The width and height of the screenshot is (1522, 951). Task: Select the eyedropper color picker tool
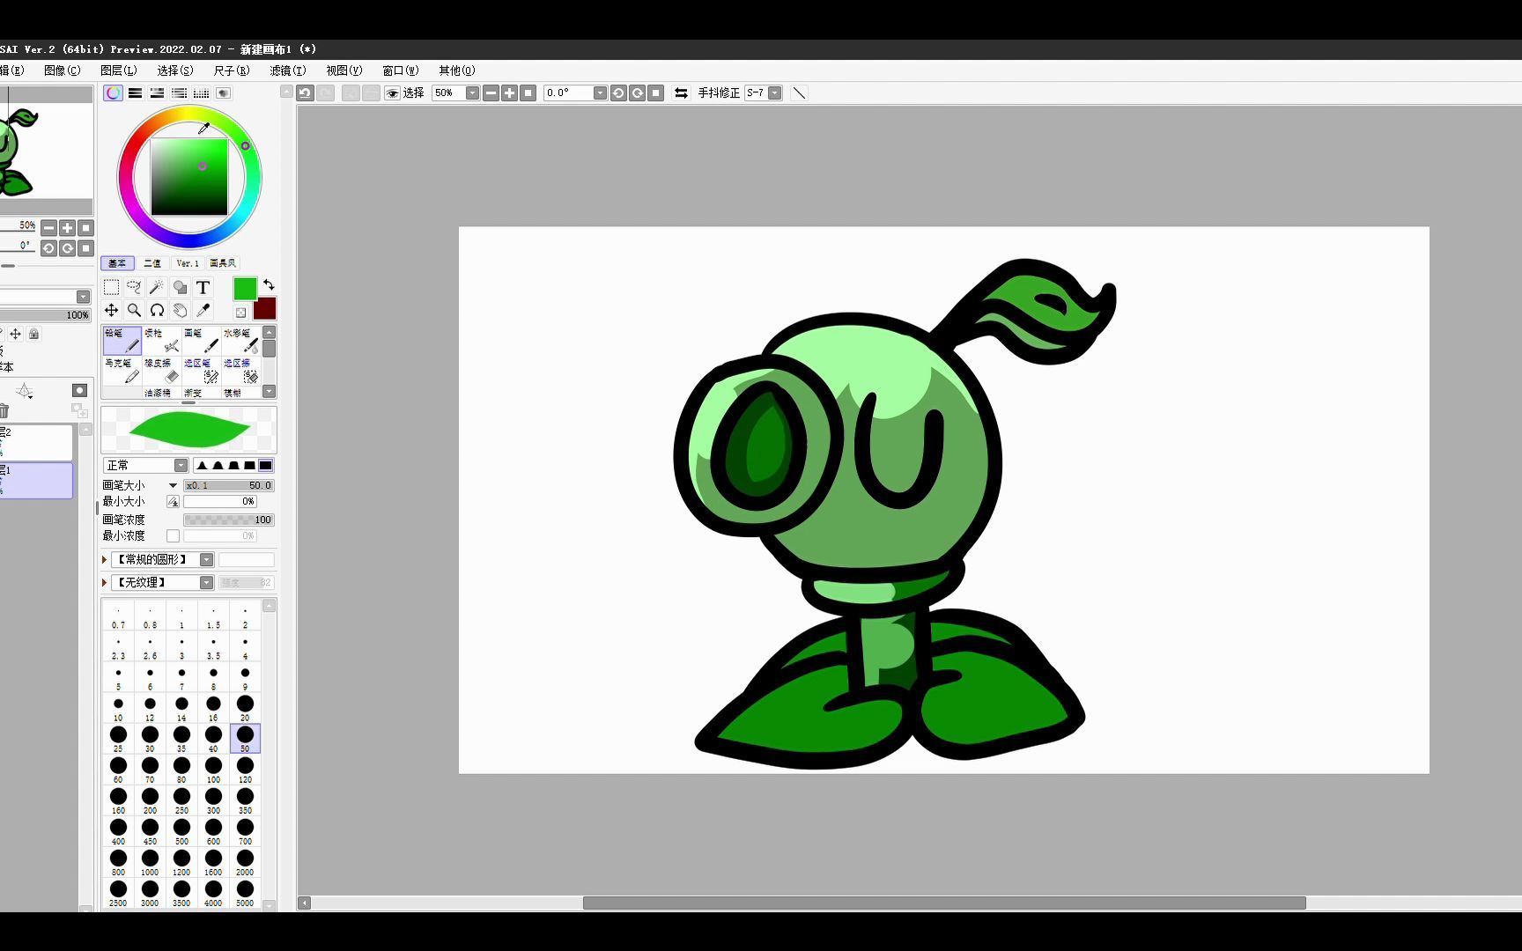(x=203, y=310)
